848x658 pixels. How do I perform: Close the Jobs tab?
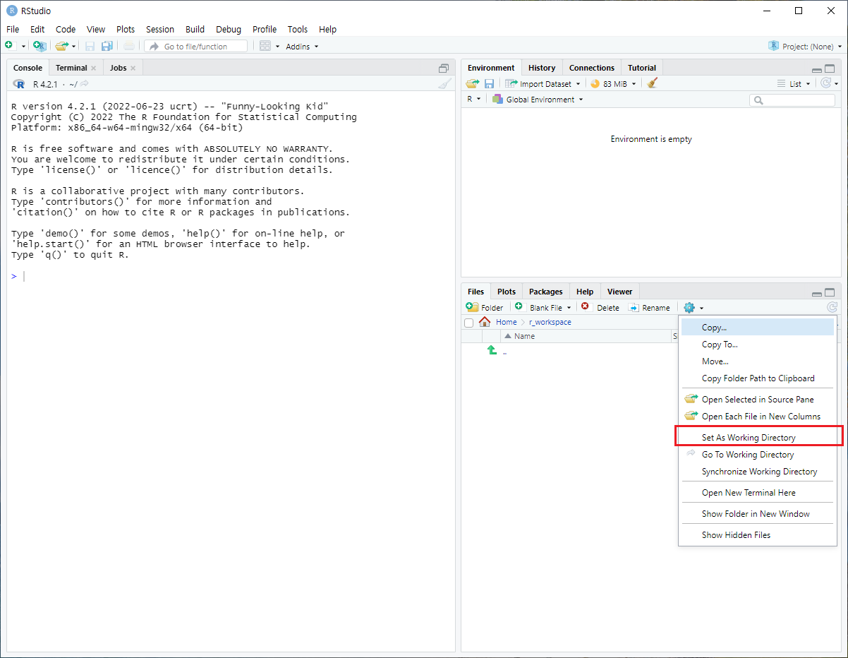pos(133,68)
